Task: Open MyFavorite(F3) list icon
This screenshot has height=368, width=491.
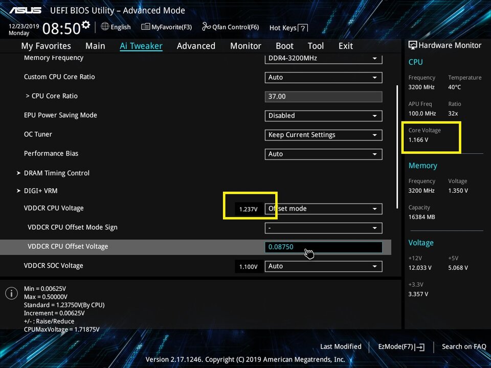Action: (x=145, y=27)
